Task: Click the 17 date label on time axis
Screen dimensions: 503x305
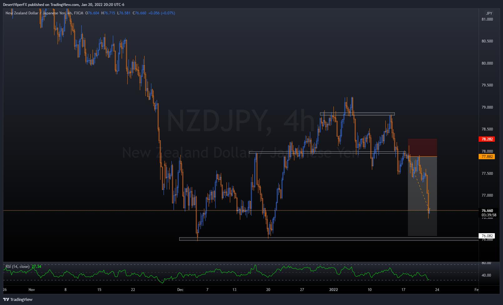Action: (403, 290)
